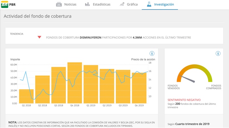Click the Q4 2019 bar

pos(139,88)
